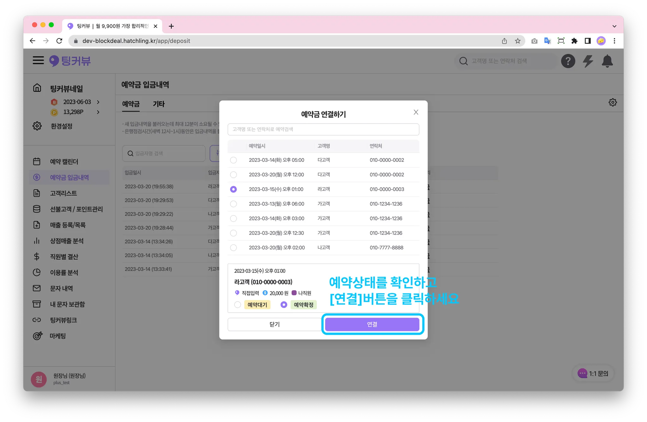Screen dimensions: 647x422
Task: Click the 마케팅 target icon
Action: pyautogui.click(x=37, y=336)
